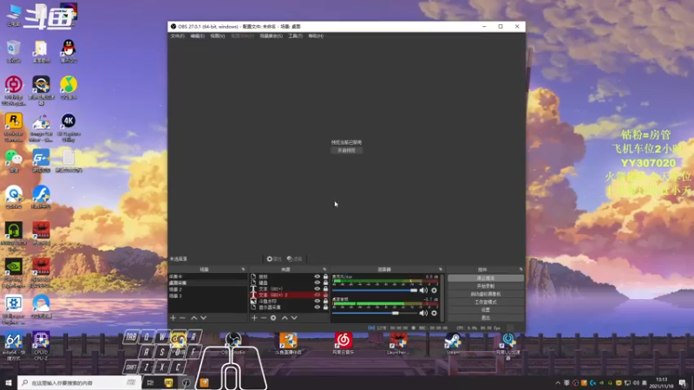Screen dimensions: 694x390
Task: Toggle visibility eye of 显示器采集 source
Action: point(317,308)
